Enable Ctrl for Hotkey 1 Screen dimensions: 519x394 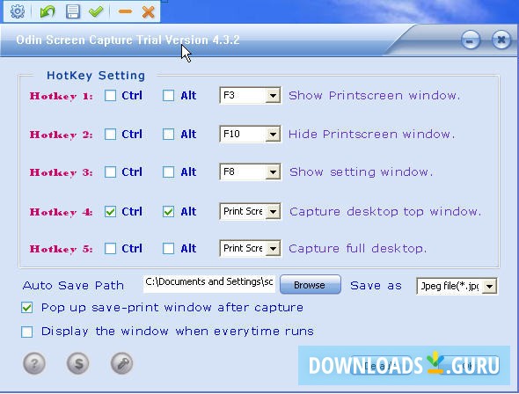click(x=110, y=96)
